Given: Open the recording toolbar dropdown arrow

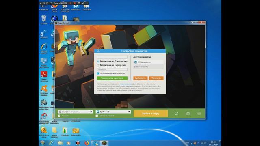Looking at the screenshot, I should coord(41,3).
